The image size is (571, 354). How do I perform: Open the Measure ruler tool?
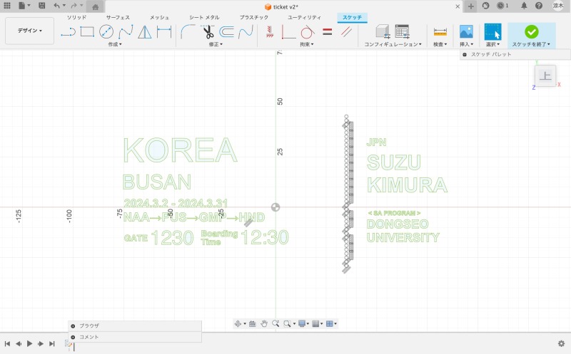pos(440,31)
